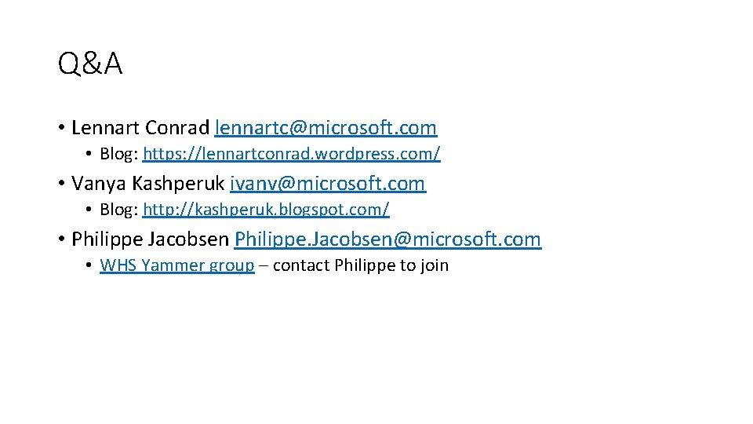Open the kashperuk.blogspot.com blog link
Screen dimensions: 753x424
tap(265, 210)
